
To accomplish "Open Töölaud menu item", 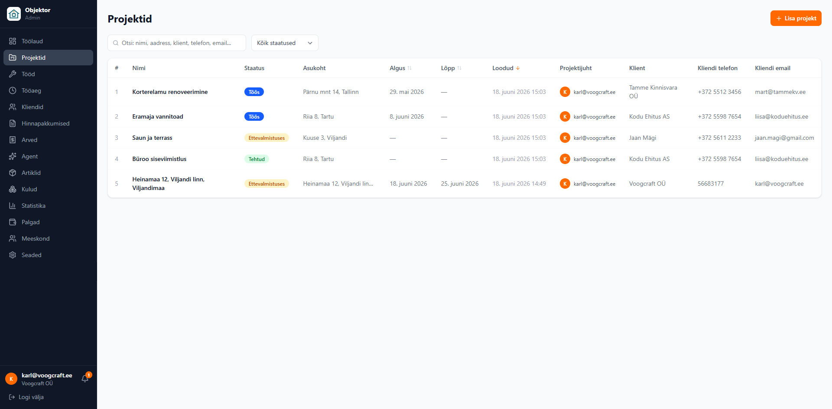I will (48, 41).
